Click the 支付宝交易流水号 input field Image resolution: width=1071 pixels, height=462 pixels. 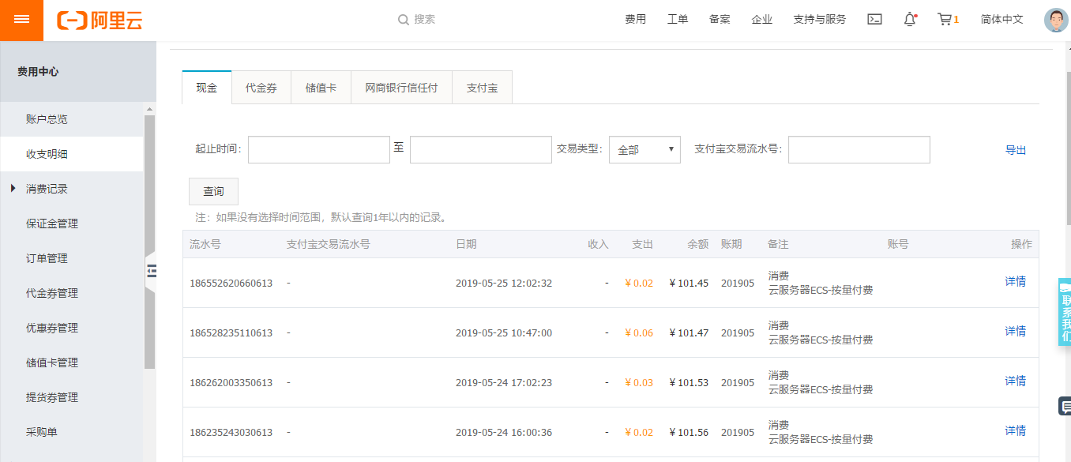pyautogui.click(x=859, y=149)
